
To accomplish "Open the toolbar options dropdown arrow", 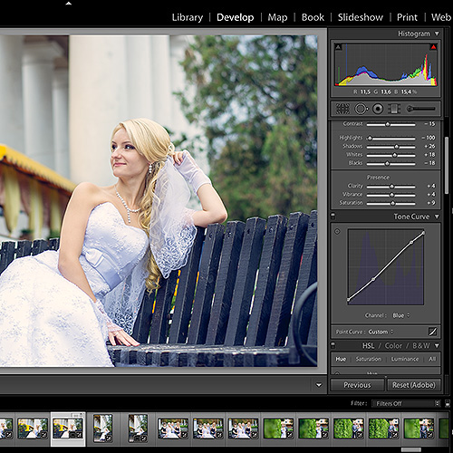I will coord(319,385).
